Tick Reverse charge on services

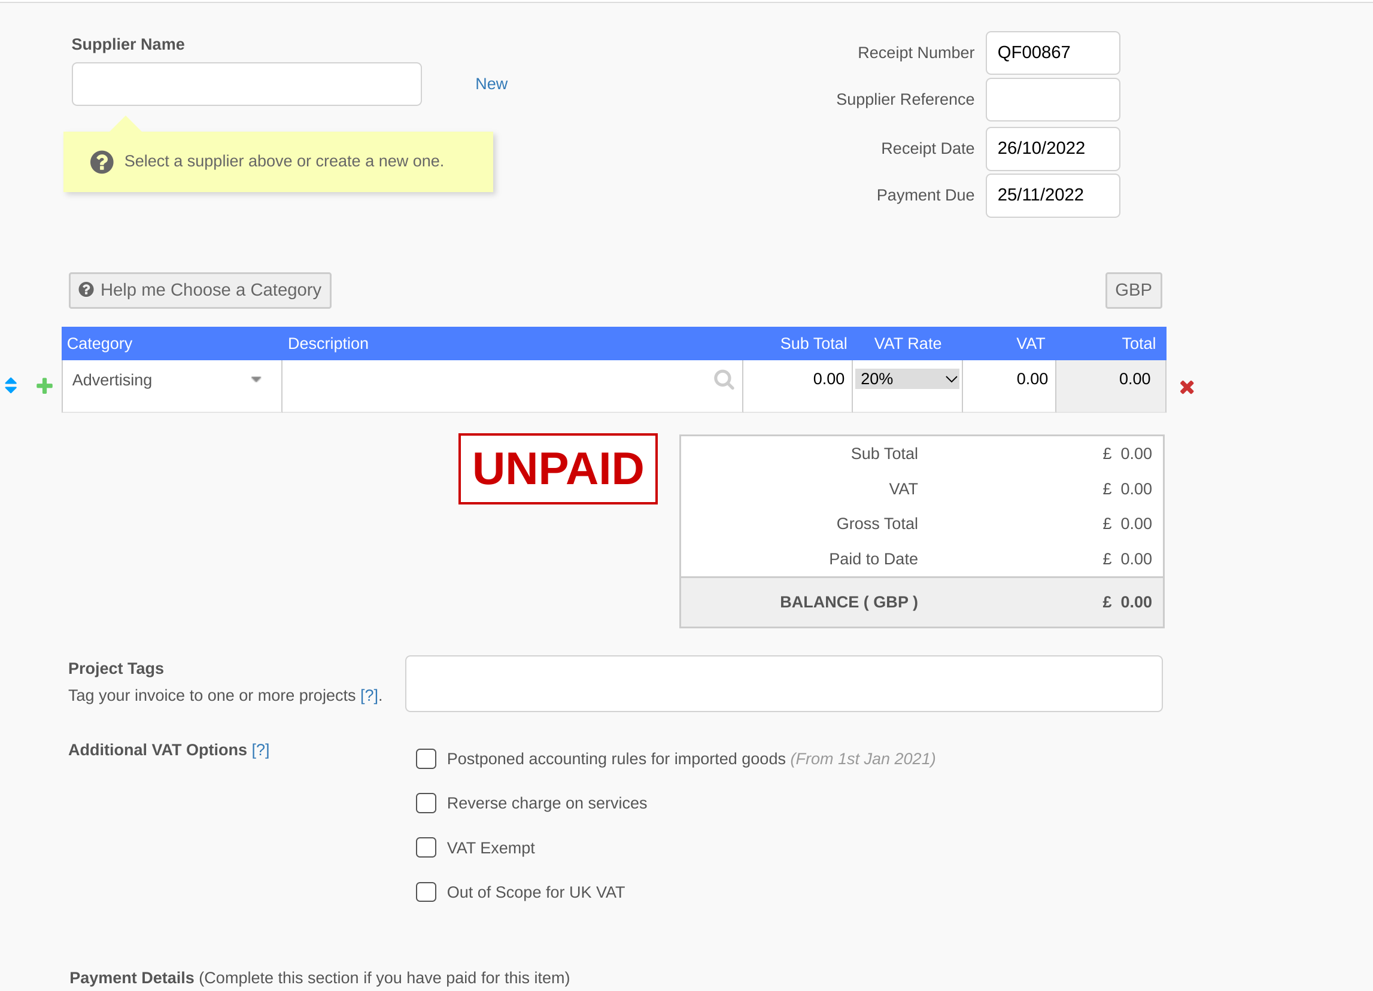pos(426,802)
